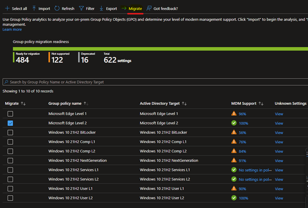Screen dimensions: 308x208
Task: Focus the Group Policy Name search field
Action: 155,82
